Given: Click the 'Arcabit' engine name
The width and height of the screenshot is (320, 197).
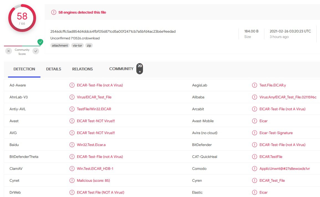Looking at the screenshot, I should pos(198,109).
